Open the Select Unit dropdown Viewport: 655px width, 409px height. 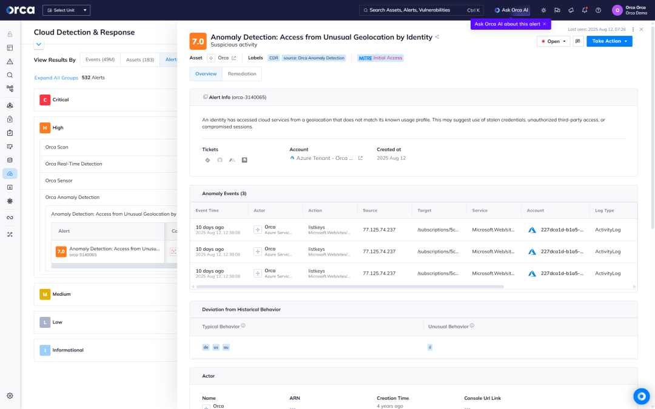[x=66, y=10]
